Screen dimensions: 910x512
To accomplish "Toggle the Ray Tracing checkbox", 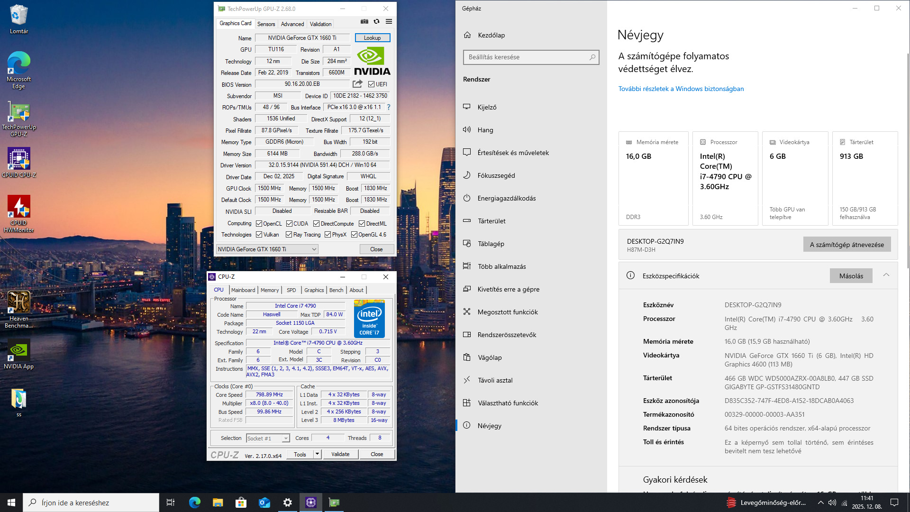I will 289,235.
